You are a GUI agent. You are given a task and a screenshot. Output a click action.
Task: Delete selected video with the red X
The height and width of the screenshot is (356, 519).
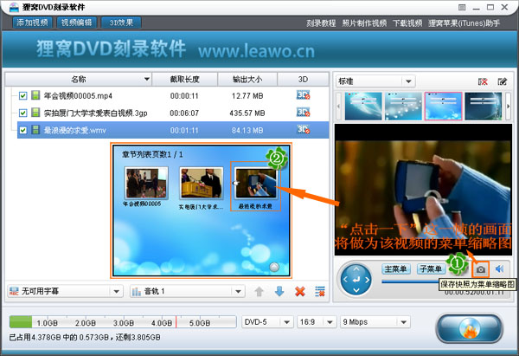(x=300, y=292)
